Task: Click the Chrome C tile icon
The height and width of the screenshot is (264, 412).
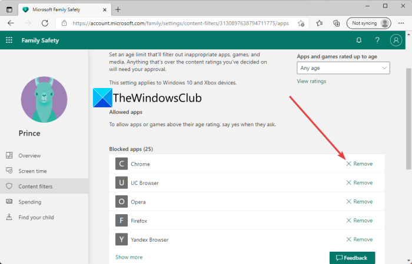Action: click(x=121, y=164)
